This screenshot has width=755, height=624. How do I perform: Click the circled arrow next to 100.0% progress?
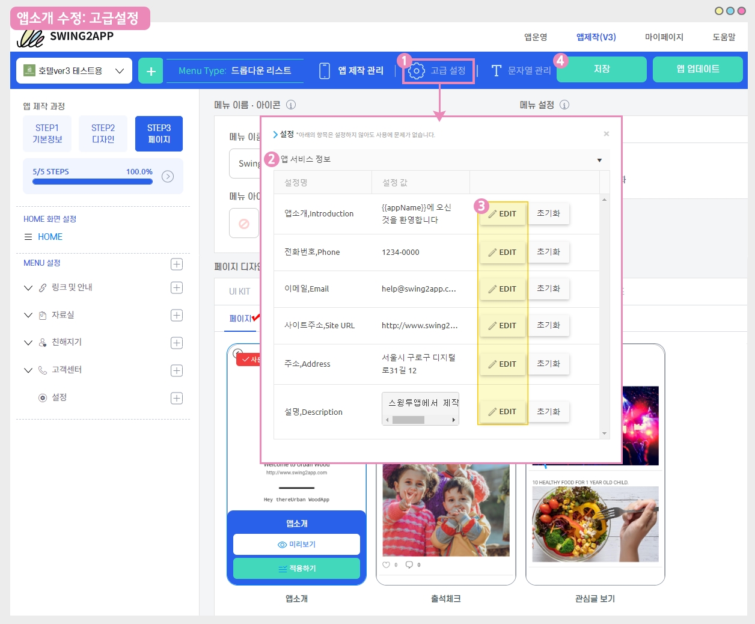click(168, 176)
